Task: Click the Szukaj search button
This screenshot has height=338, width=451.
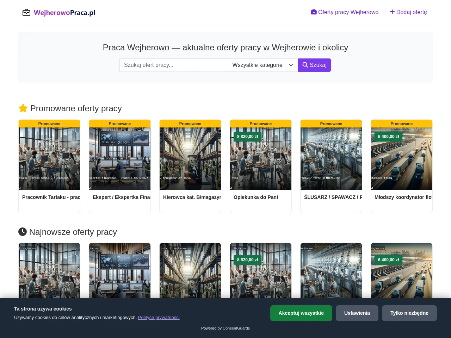Action: 315,65
